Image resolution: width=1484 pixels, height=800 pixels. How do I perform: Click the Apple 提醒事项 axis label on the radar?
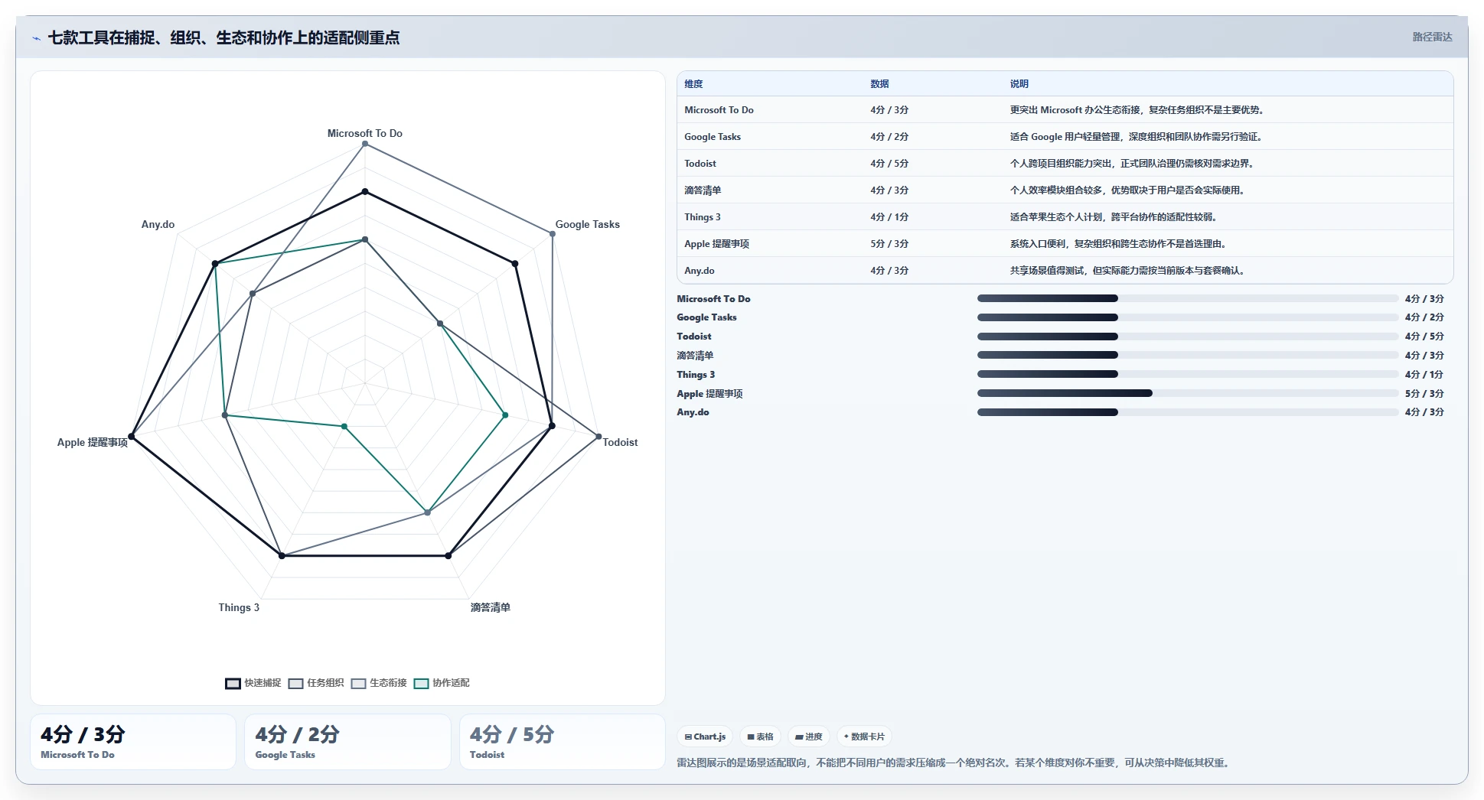point(92,442)
